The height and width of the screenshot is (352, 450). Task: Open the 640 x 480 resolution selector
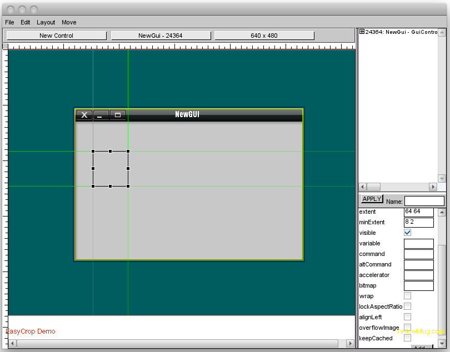(264, 36)
